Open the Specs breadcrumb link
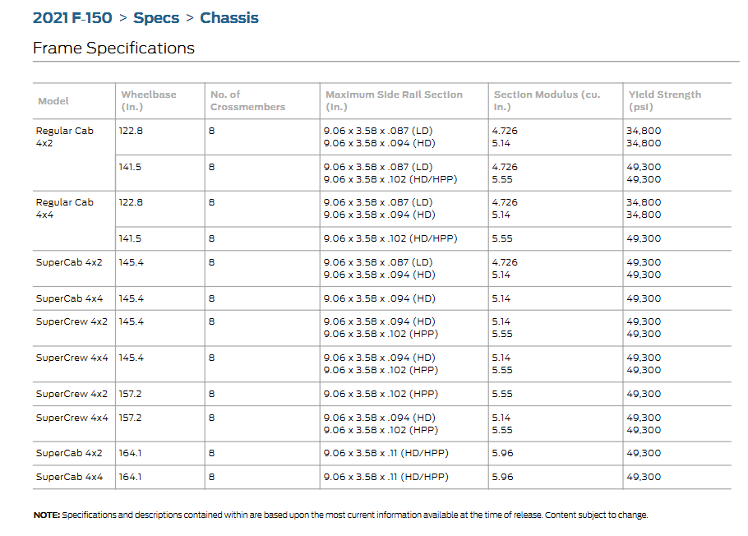Viewport: 748px width, 536px height. 156,18
